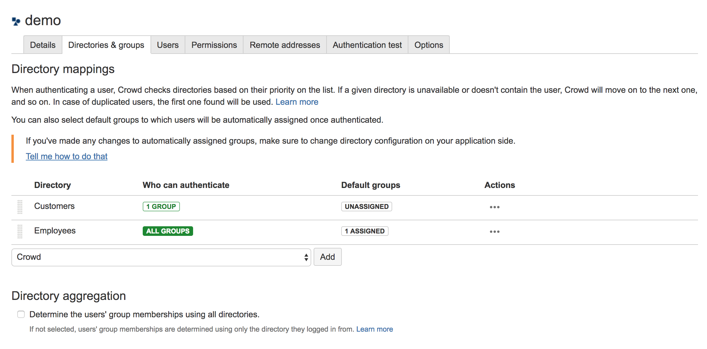This screenshot has width=707, height=349.
Task: Click 'Who can authenticate' column header
Action: [186, 185]
